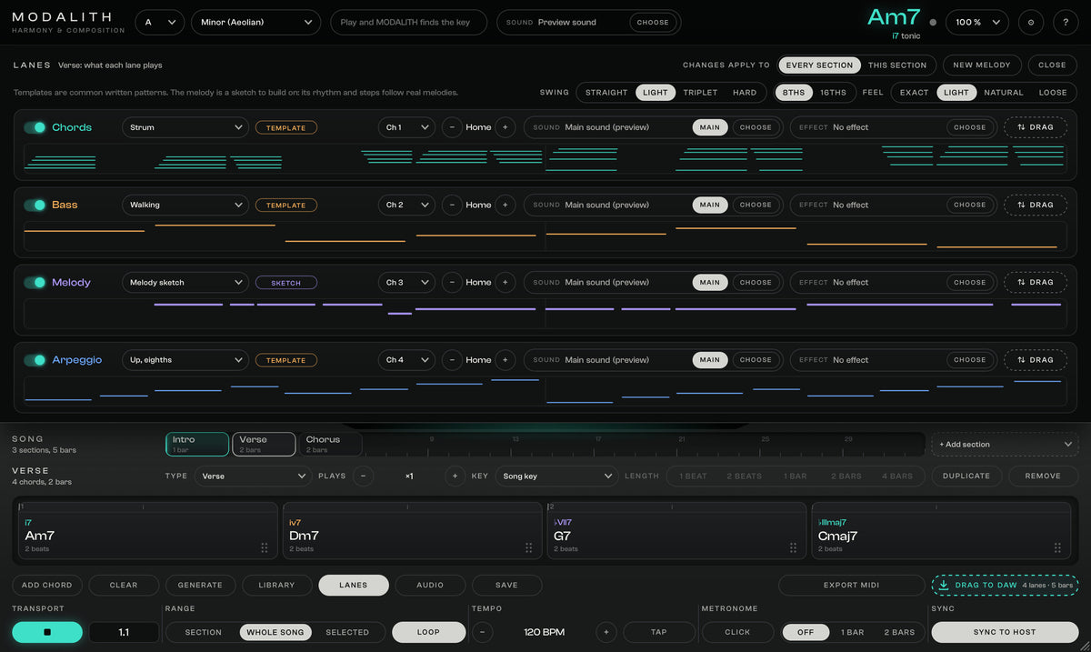This screenshot has width=1091, height=652.
Task: Switch to the Audio tab
Action: pos(430,585)
